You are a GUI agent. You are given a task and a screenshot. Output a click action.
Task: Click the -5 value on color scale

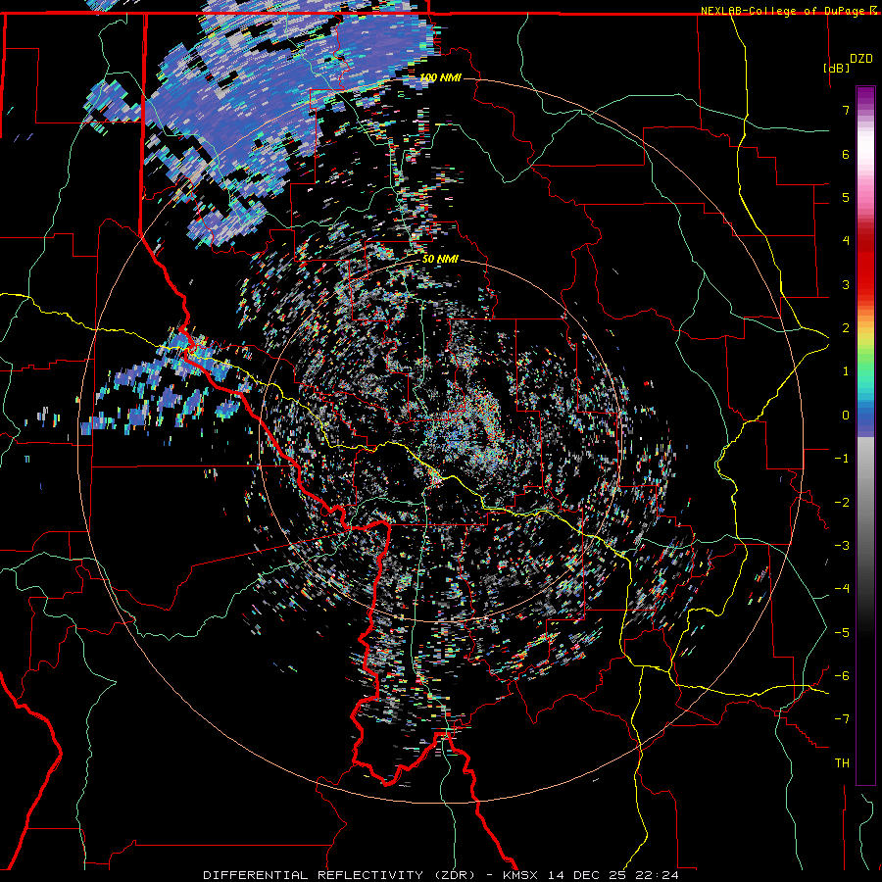tap(842, 633)
